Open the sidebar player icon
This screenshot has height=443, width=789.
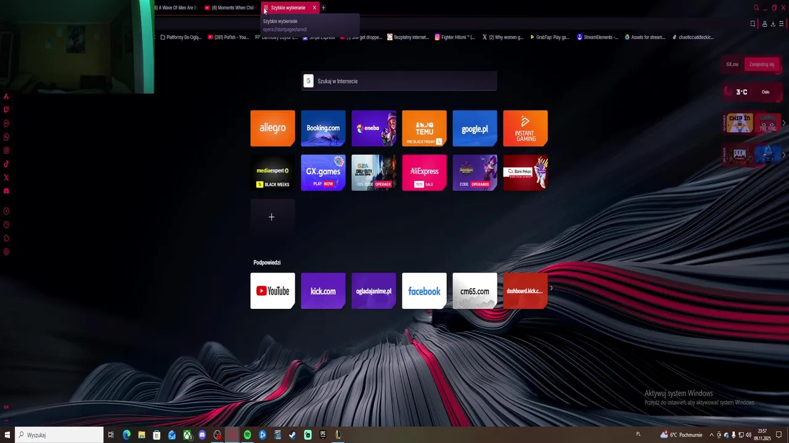pyautogui.click(x=6, y=211)
